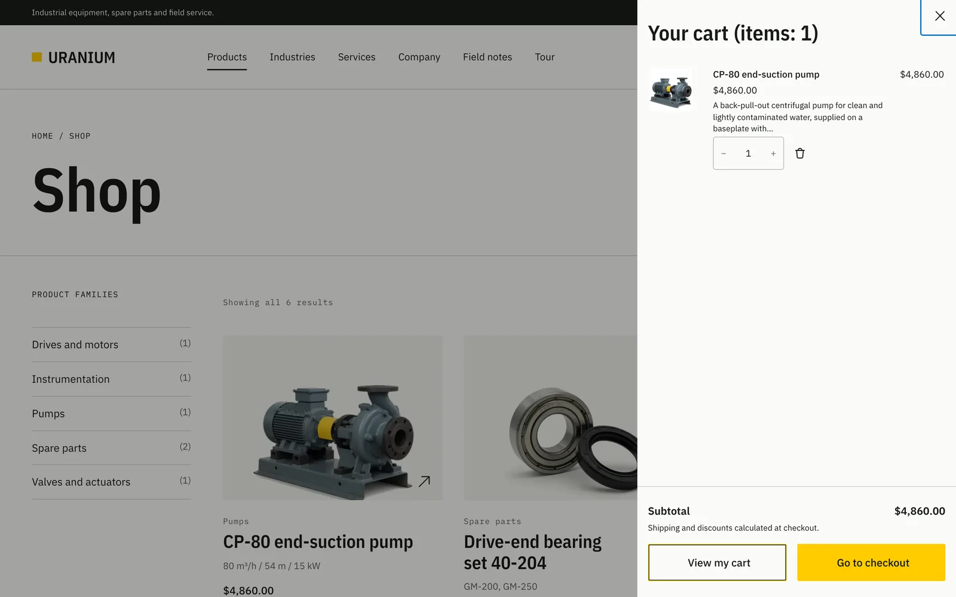Open the Industries menu item
Screen dimensions: 956x597
[292, 57]
